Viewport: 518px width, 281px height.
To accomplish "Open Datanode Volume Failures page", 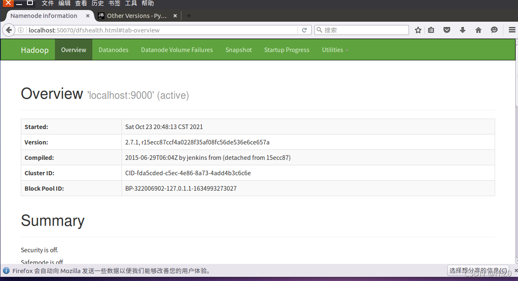I will (x=177, y=50).
